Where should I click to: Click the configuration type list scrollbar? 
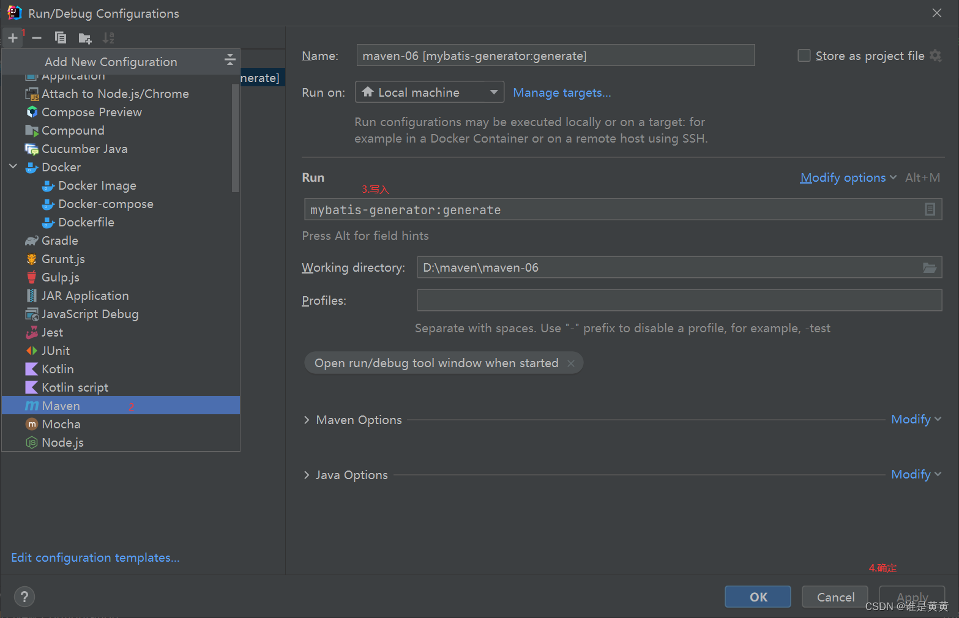pyautogui.click(x=236, y=138)
